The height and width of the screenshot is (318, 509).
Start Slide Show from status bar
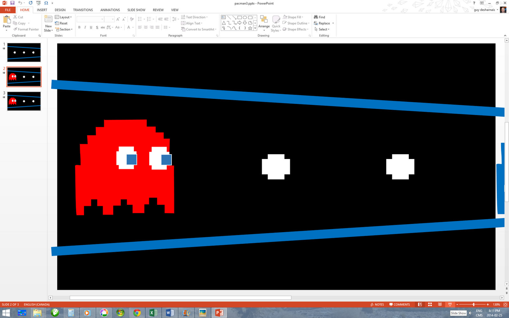click(x=450, y=304)
